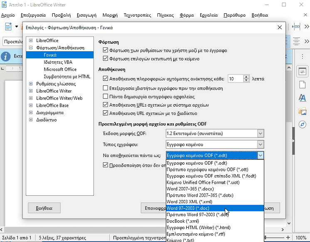Click the New document icon
This screenshot has width=310, height=242.
(8, 27)
